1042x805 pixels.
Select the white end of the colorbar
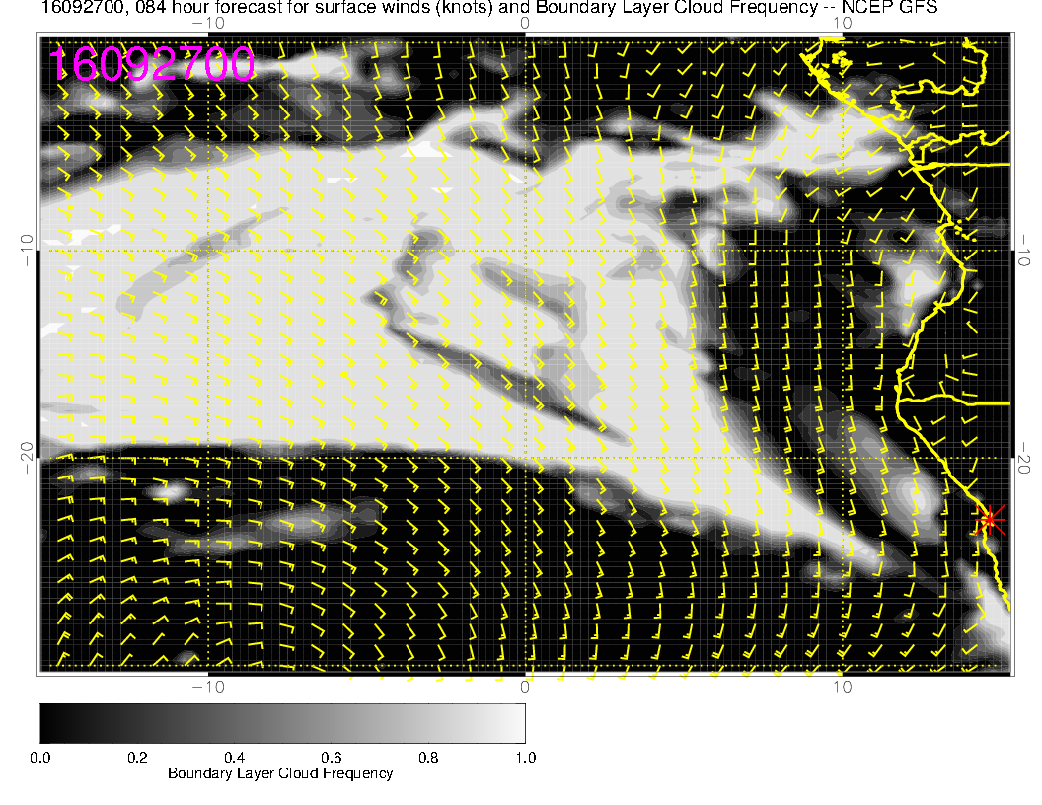519,722
